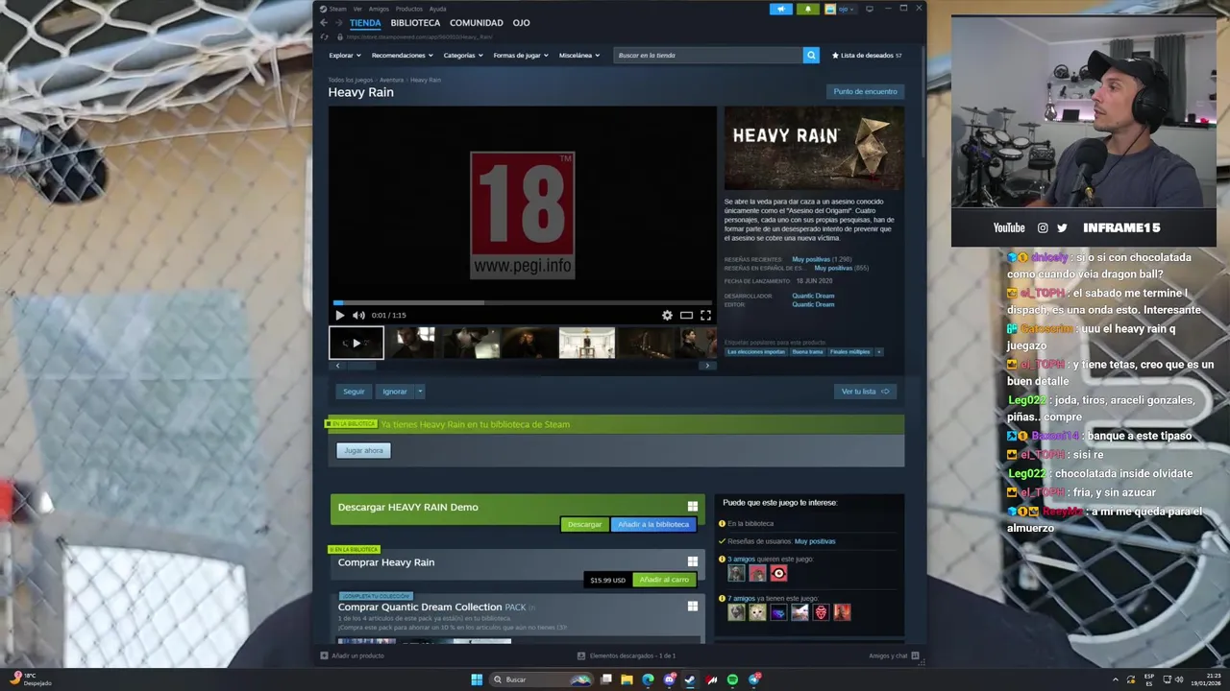Open Lista de deseados wishlist
The height and width of the screenshot is (691, 1230).
(x=867, y=55)
